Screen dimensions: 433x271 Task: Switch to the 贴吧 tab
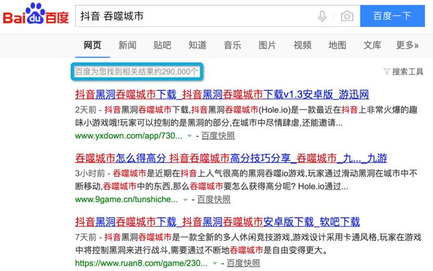(x=163, y=45)
